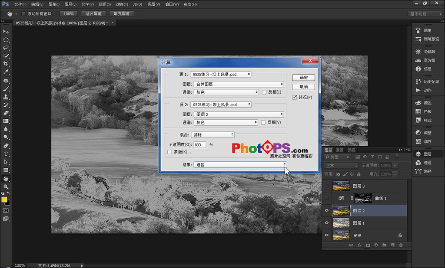Hide 图层 1 with its eye icon
The height and width of the screenshot is (268, 445).
point(327,223)
